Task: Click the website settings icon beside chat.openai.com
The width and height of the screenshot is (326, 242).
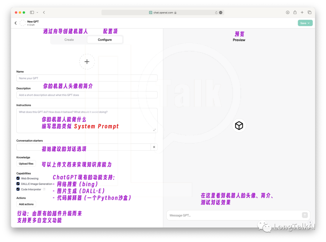Action: (151, 12)
